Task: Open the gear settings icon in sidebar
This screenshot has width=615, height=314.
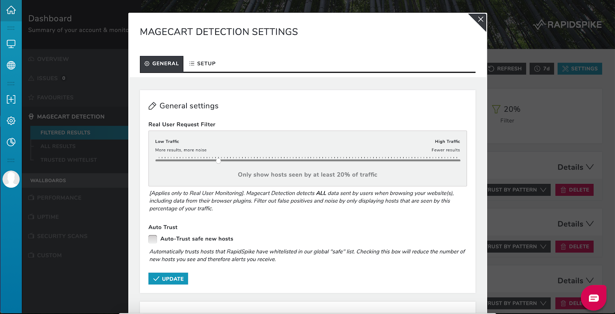Action: [11, 121]
